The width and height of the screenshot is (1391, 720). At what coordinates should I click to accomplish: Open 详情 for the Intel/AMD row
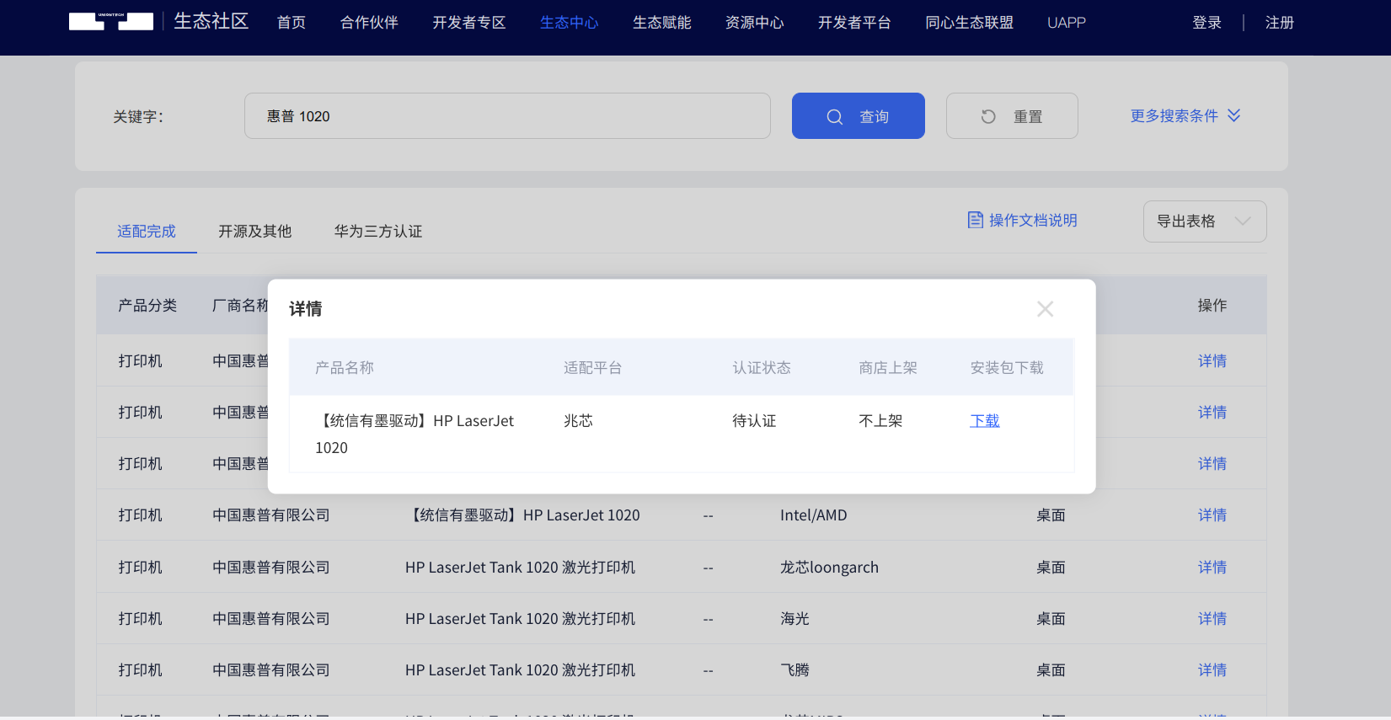(x=1212, y=515)
